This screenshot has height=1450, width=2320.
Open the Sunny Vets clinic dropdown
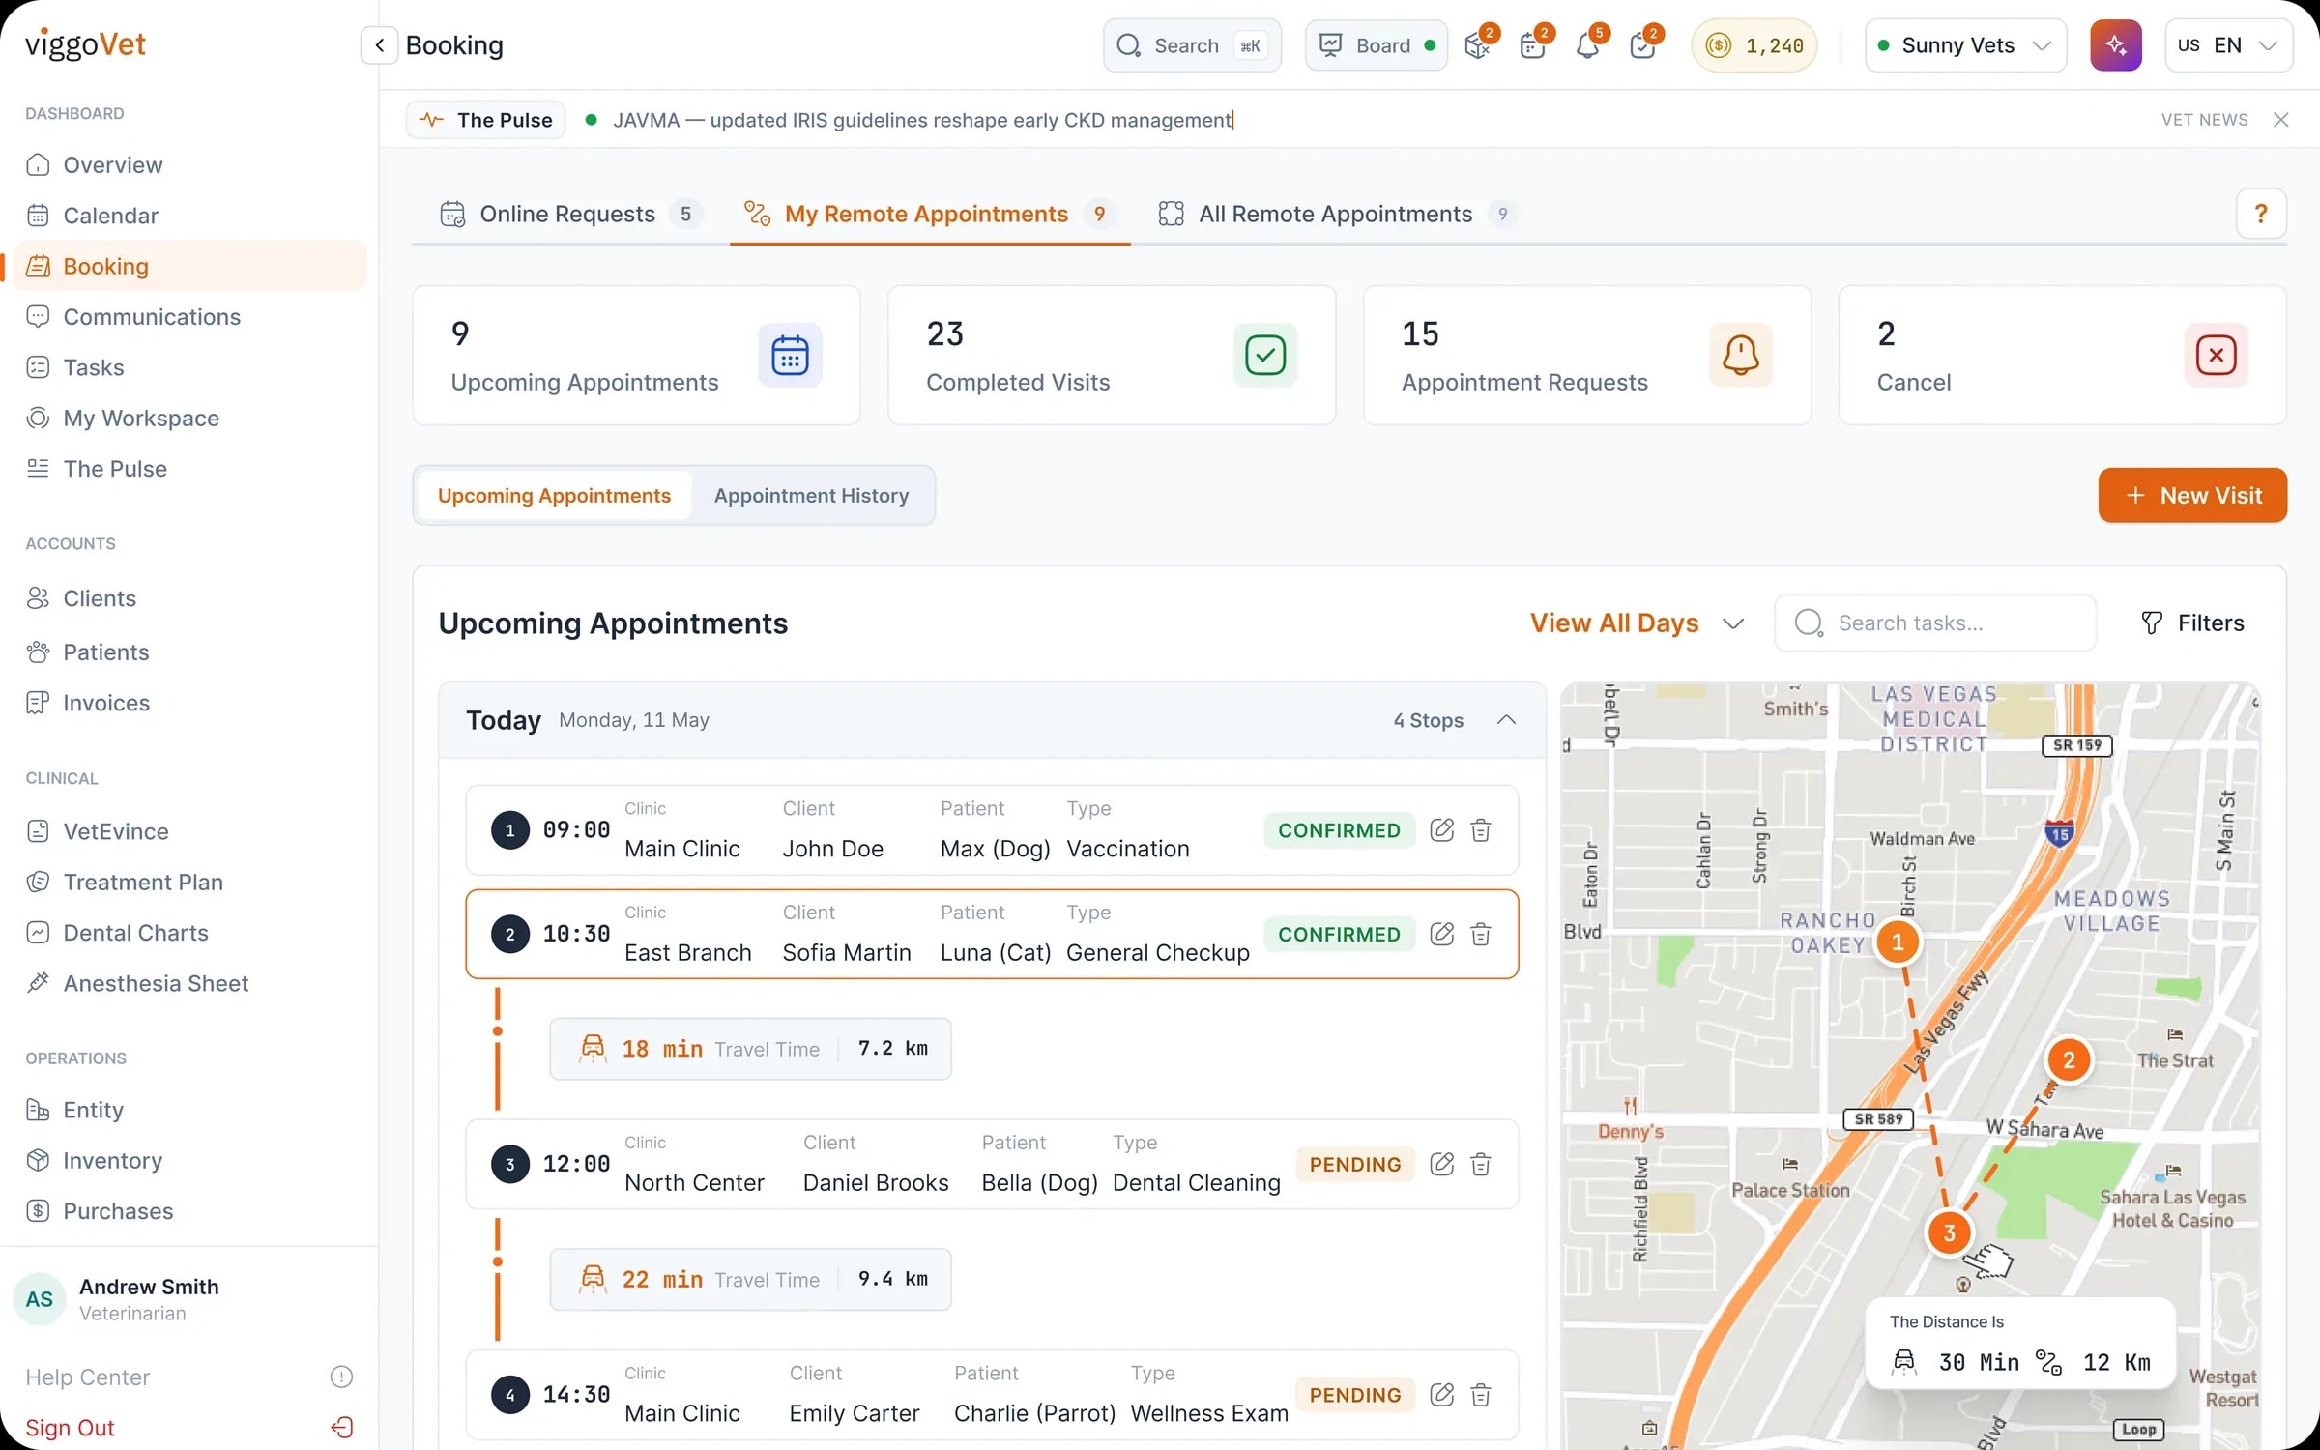pos(1965,45)
